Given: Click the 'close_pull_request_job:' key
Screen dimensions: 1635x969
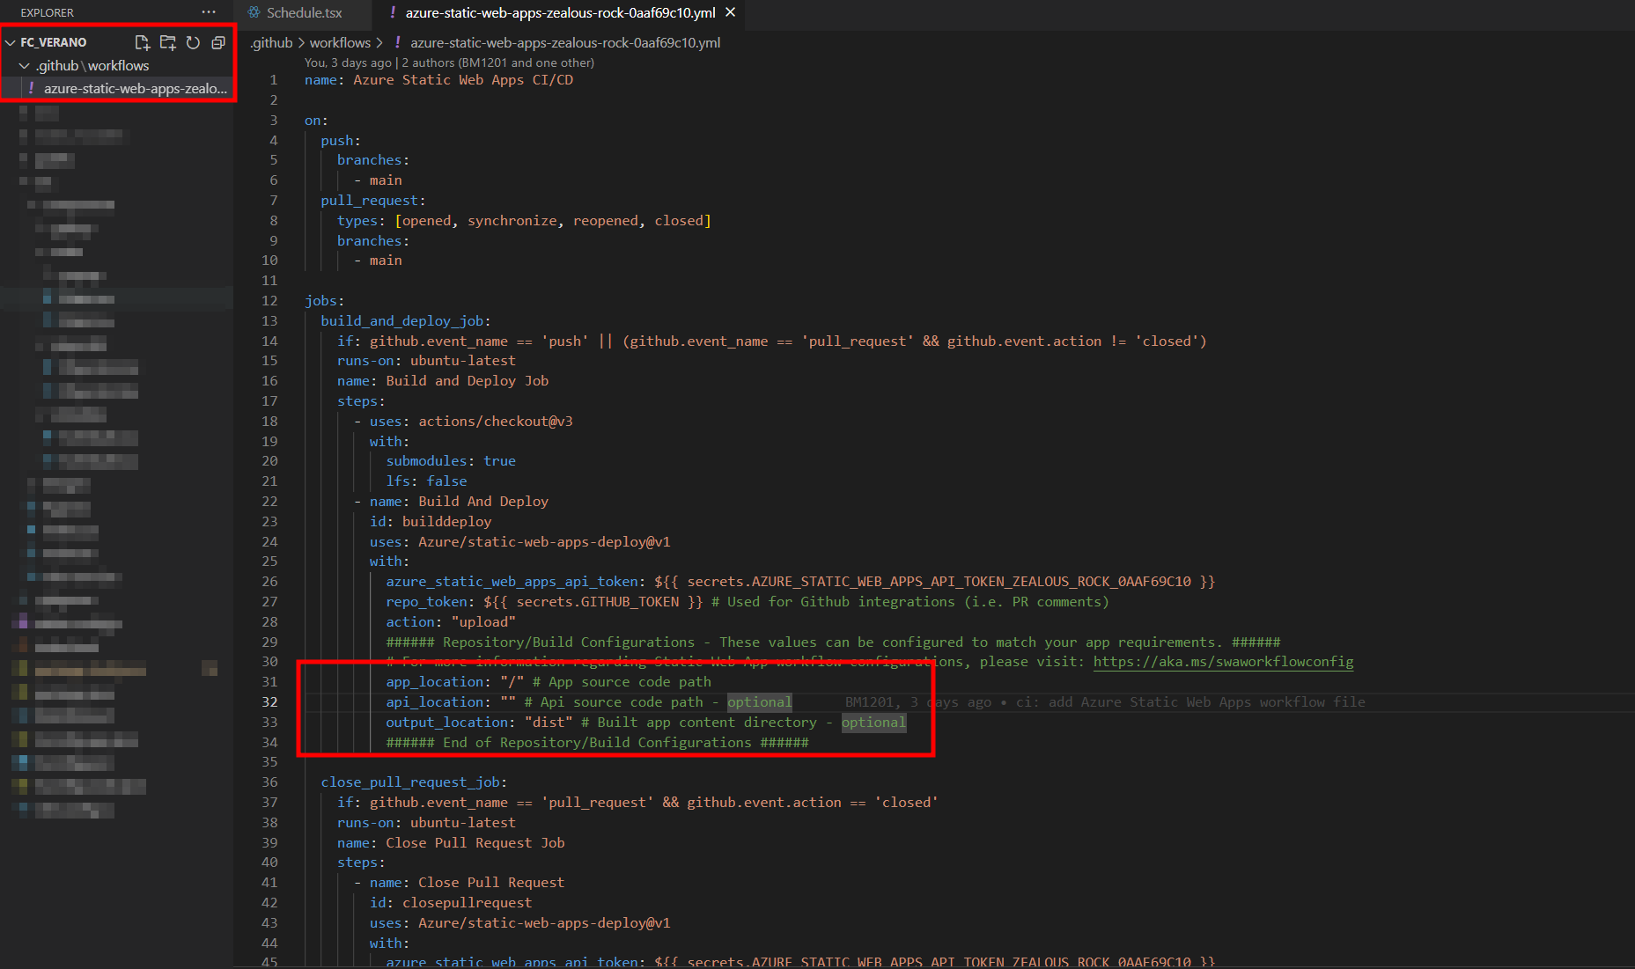Looking at the screenshot, I should (x=414, y=782).
